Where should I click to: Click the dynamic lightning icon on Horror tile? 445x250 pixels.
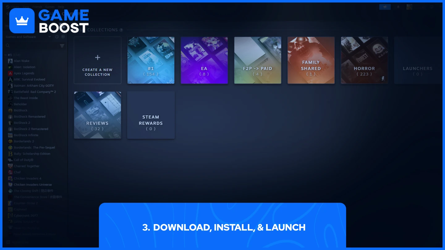point(383,79)
